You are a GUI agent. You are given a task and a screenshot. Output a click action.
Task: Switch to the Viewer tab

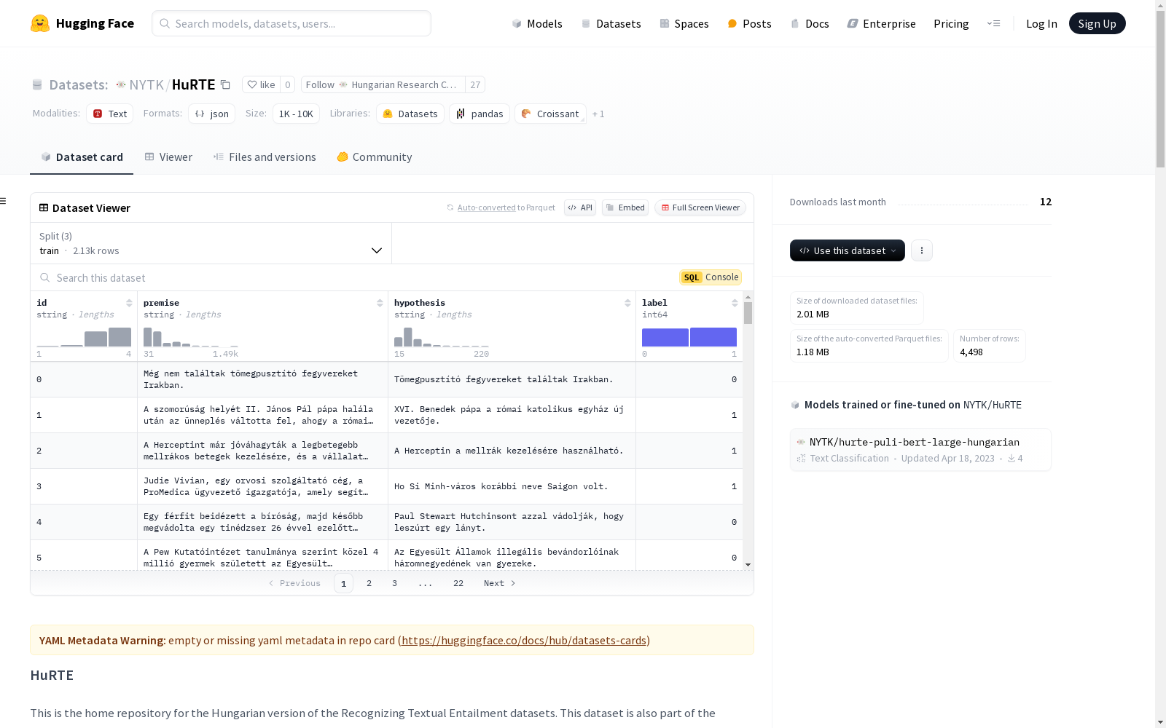coord(168,157)
